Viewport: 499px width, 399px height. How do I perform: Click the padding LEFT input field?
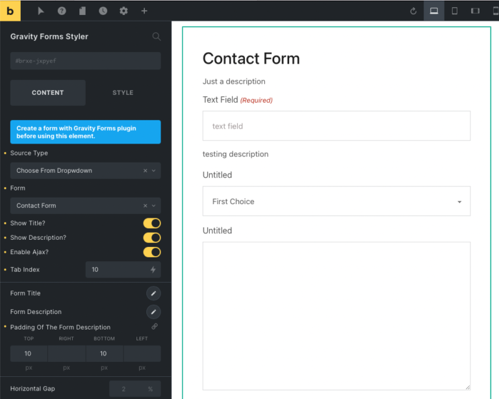click(x=142, y=354)
